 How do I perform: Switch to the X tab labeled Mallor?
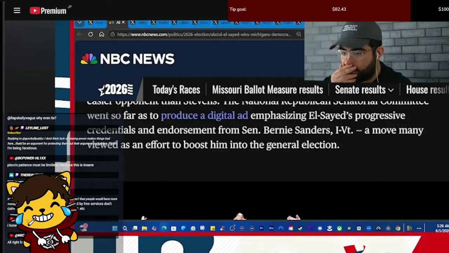pyautogui.click(x=159, y=22)
